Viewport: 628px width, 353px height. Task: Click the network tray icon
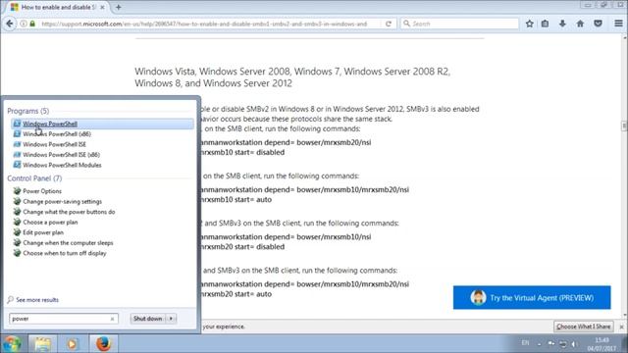point(562,344)
